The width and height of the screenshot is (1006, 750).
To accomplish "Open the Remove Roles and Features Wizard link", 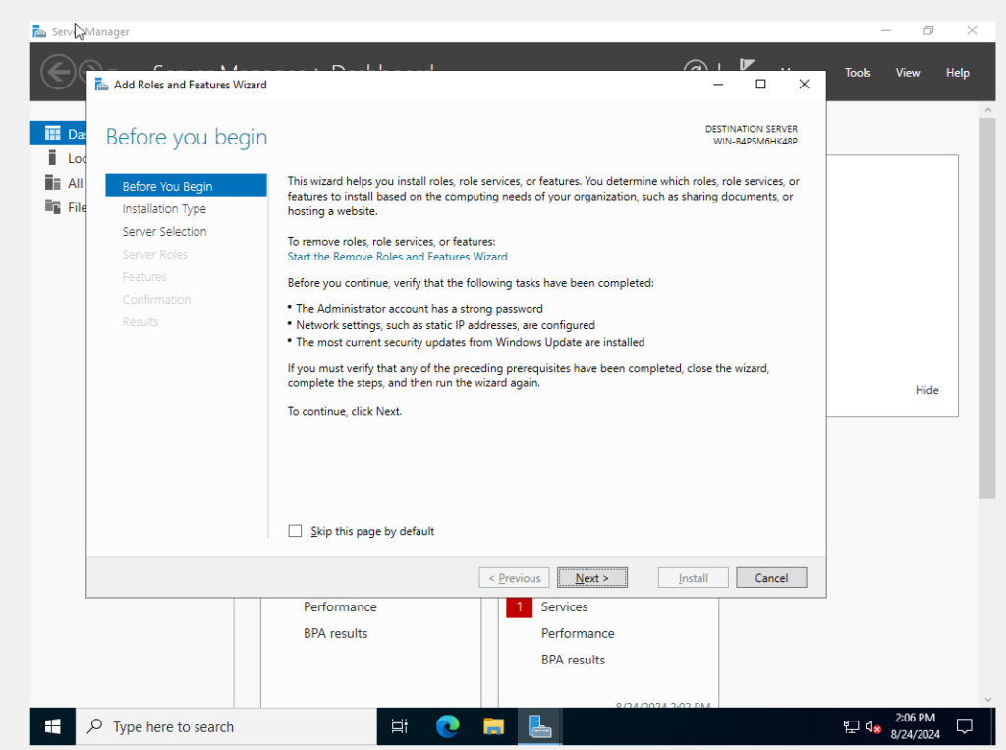I will [397, 257].
